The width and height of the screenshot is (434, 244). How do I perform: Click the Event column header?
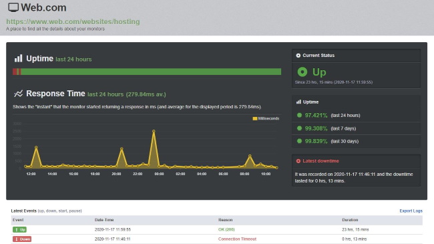click(x=18, y=220)
